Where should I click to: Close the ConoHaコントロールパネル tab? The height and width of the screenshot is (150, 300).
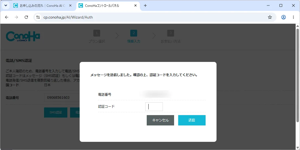click(135, 5)
